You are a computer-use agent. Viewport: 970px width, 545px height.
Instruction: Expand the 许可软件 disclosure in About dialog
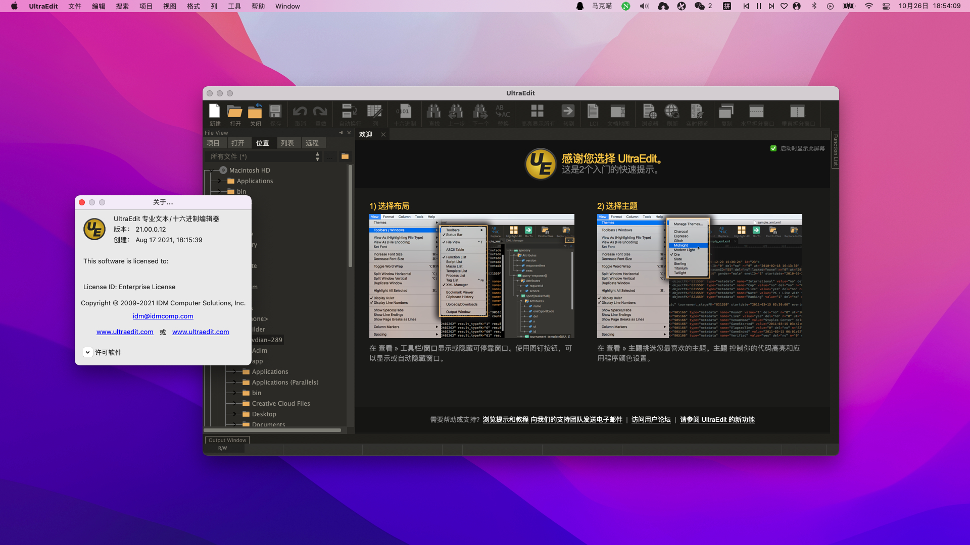[x=87, y=352]
